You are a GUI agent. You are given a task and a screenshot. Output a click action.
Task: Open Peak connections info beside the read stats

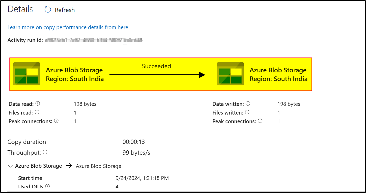point(56,121)
